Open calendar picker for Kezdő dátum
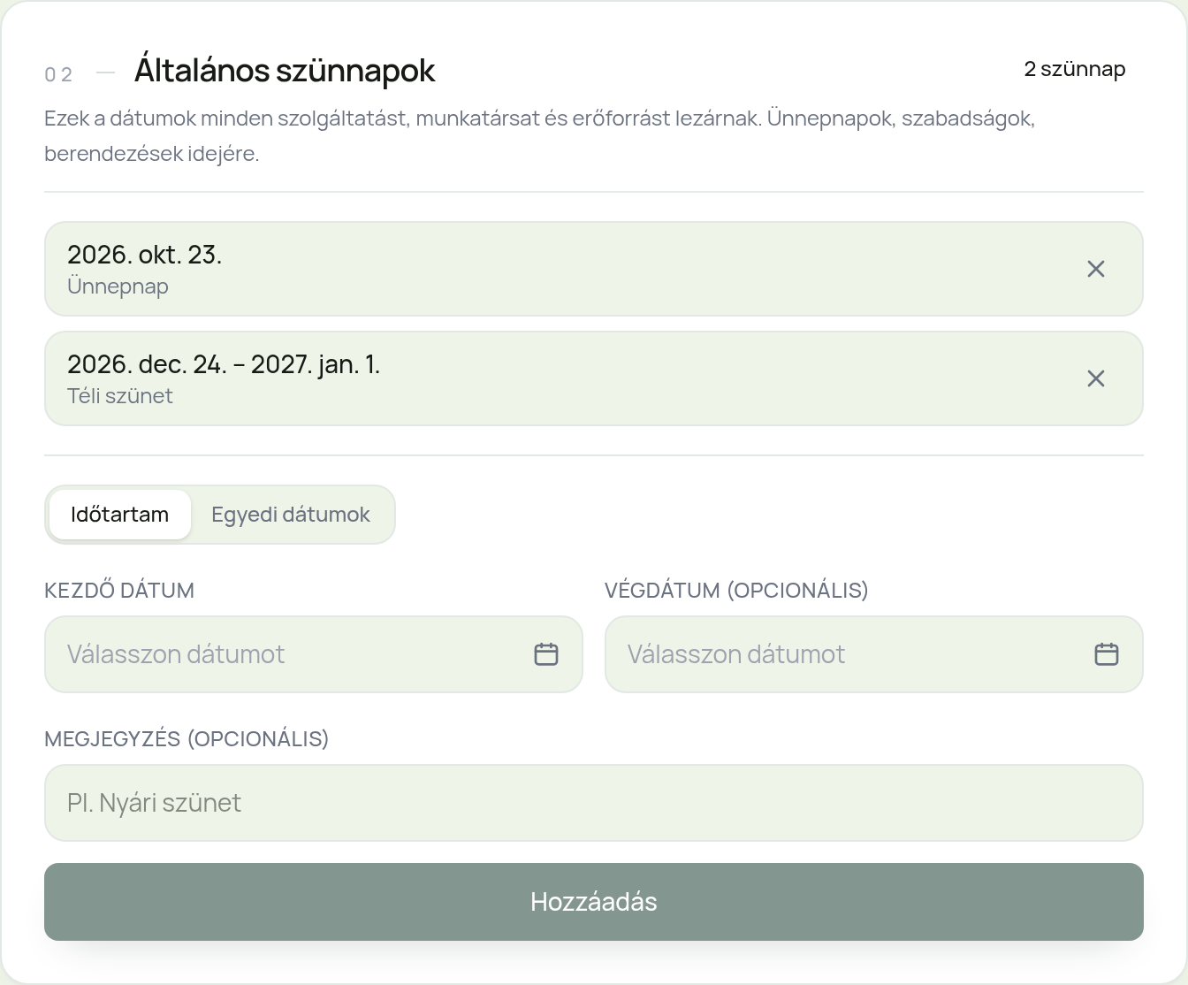The height and width of the screenshot is (985, 1188). pos(546,654)
